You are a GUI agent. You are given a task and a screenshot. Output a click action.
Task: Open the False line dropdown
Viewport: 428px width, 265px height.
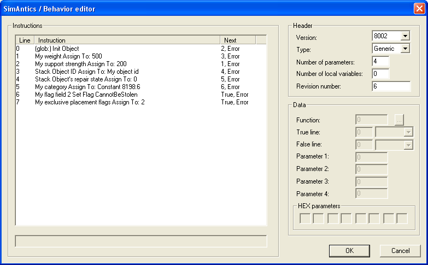coord(408,145)
